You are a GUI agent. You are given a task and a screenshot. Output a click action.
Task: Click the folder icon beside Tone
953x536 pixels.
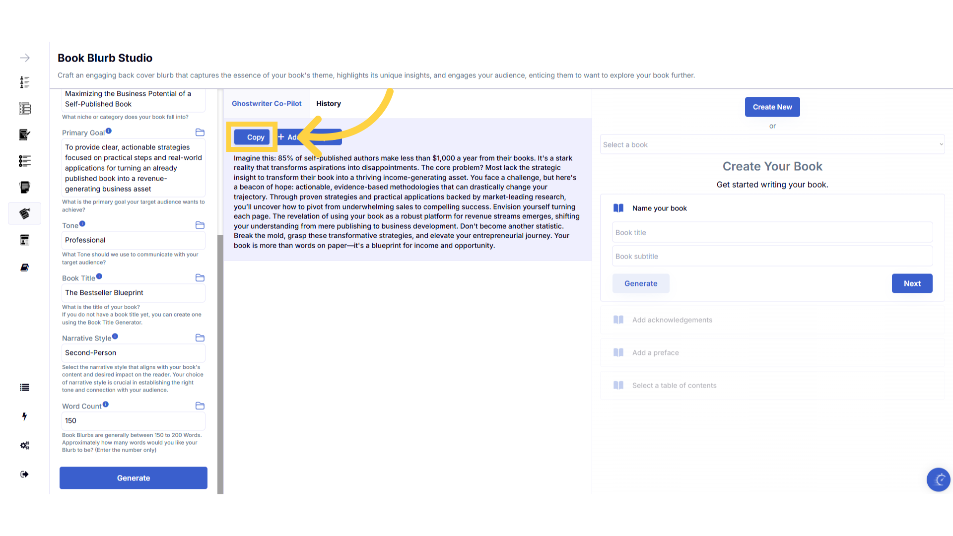coord(200,225)
